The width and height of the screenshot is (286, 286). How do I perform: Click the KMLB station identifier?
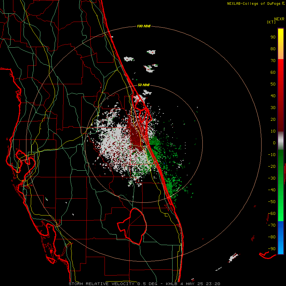point(172,284)
